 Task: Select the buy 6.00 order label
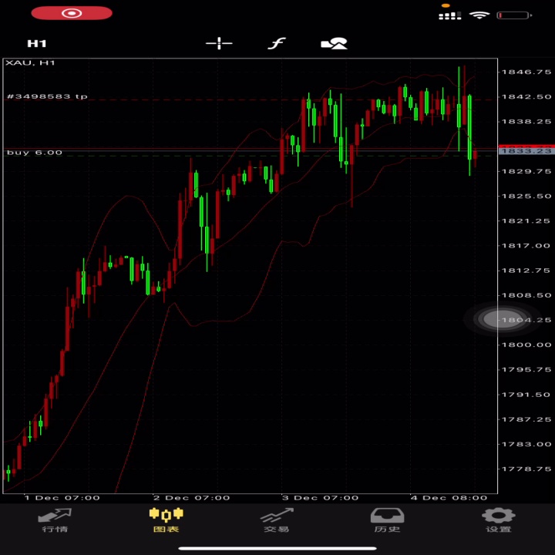(35, 153)
